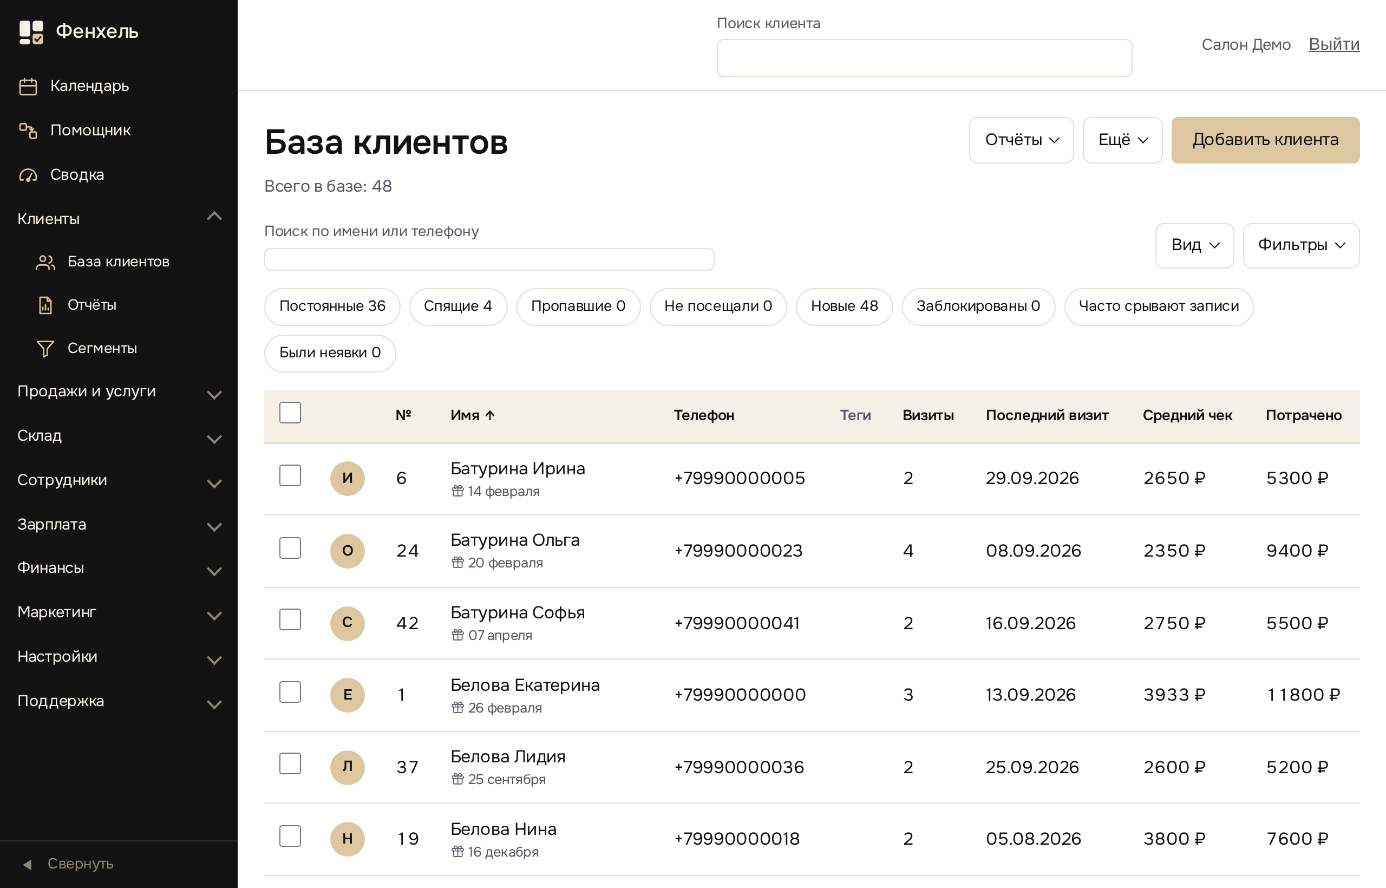Click the Отчёты report document icon in sidebar
Screen dimensions: 1386x888
(45, 305)
